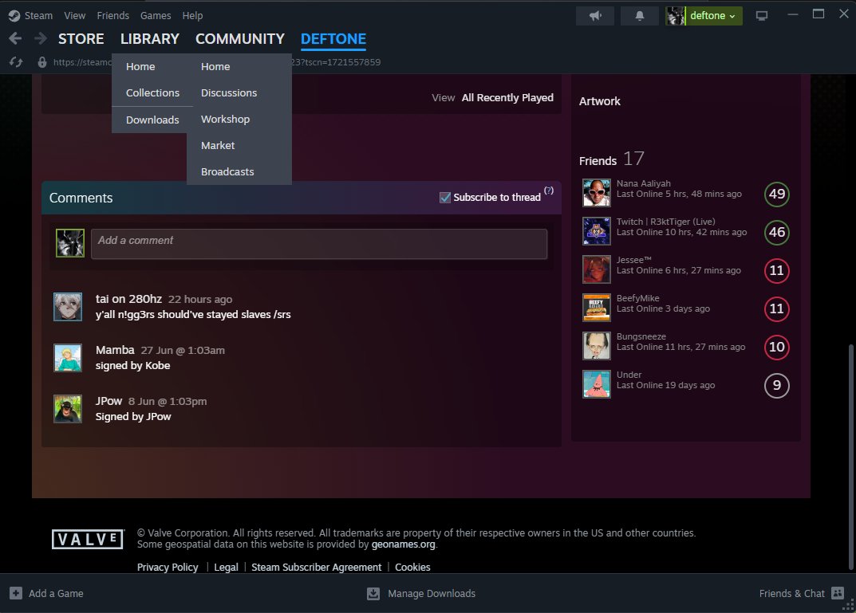Open the Help menu
The image size is (856, 613).
pos(193,16)
